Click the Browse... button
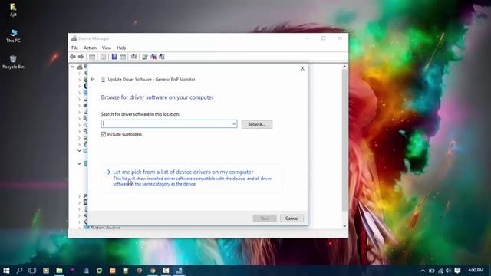 coord(257,124)
